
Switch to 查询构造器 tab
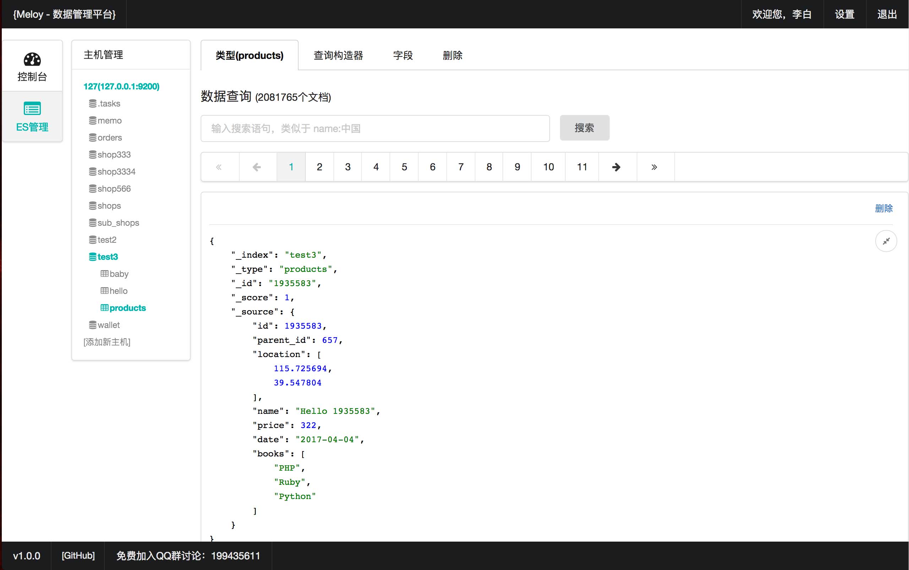338,55
